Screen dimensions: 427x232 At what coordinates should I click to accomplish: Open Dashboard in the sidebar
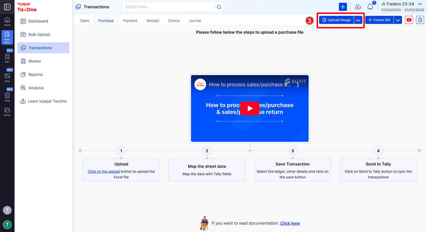(x=44, y=21)
